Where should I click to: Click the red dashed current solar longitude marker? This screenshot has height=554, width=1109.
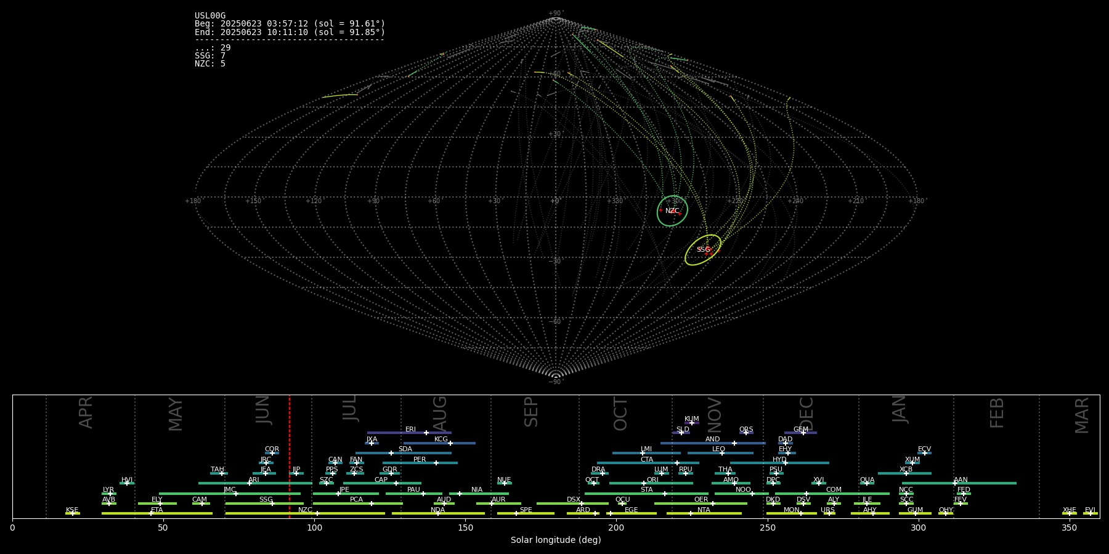pos(290,456)
